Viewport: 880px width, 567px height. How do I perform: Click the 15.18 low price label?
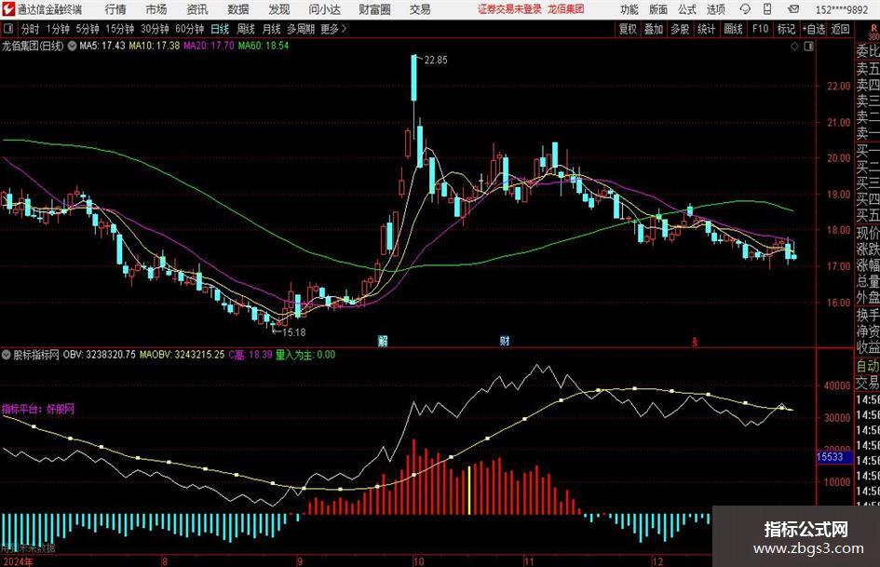point(294,332)
